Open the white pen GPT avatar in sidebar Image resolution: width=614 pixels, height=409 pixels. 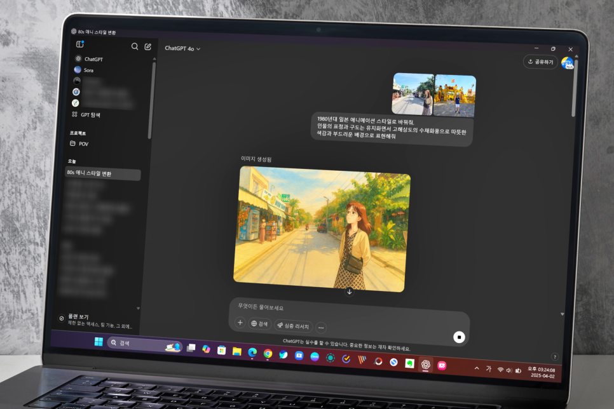[x=75, y=102]
